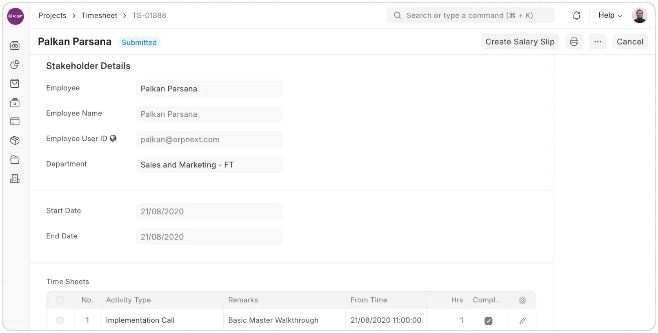Image resolution: width=658 pixels, height=333 pixels.
Task: Navigate to Timesheet in the breadcrumb
Action: [99, 16]
